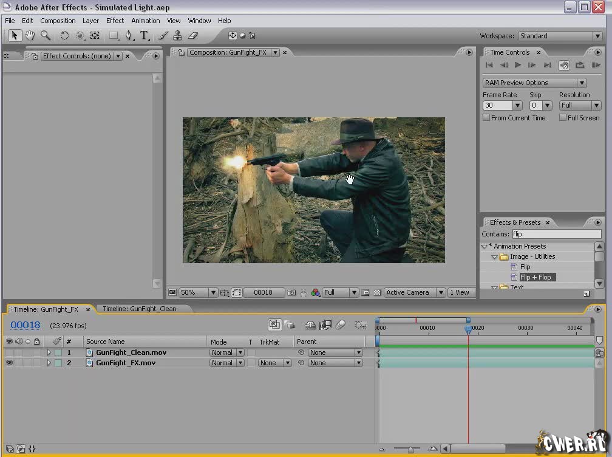Click the Rotation tool icon
Screen dimensions: 612x457
coord(64,36)
